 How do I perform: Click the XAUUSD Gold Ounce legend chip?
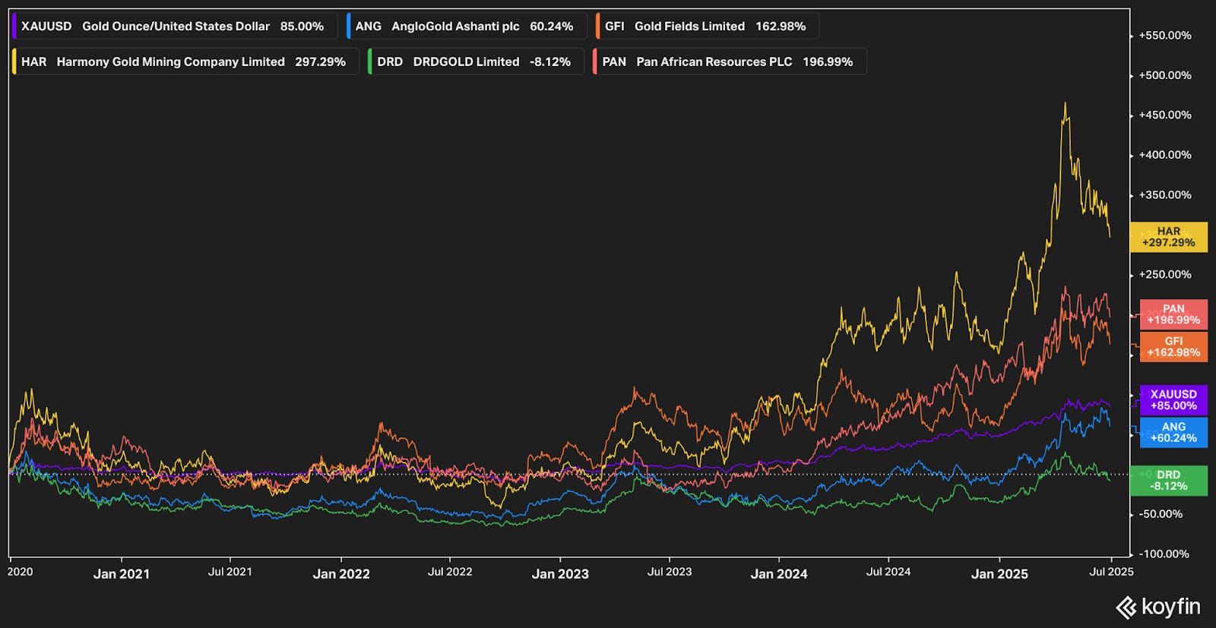click(x=174, y=26)
